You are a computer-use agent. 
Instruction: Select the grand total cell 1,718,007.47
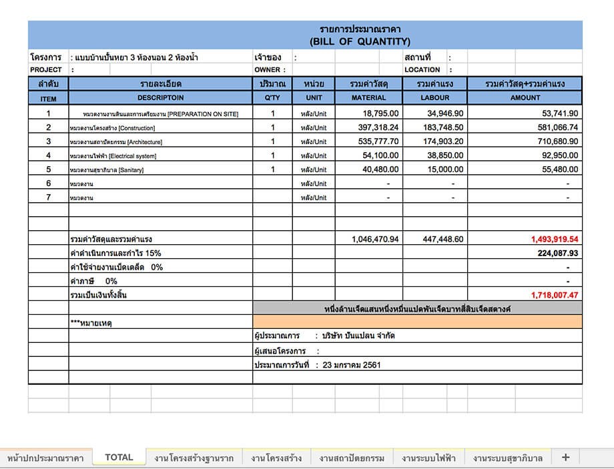[554, 294]
